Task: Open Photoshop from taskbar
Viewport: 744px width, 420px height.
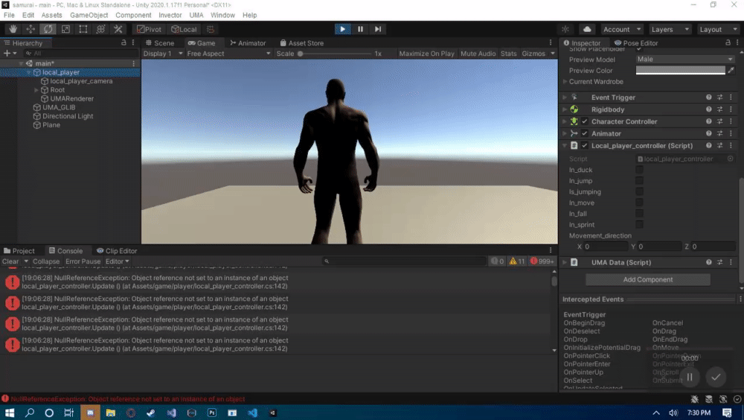Action: tap(211, 413)
